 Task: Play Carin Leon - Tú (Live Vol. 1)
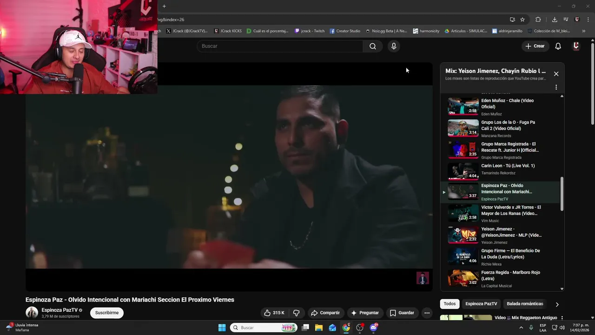(501, 171)
